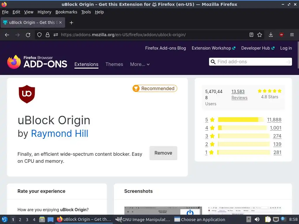
Task: Click the second settings screenshot thumbnail
Action: click(245, 211)
